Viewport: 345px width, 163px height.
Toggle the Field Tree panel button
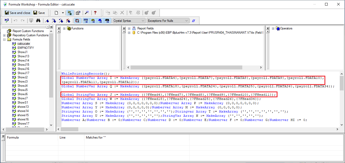[86, 21]
